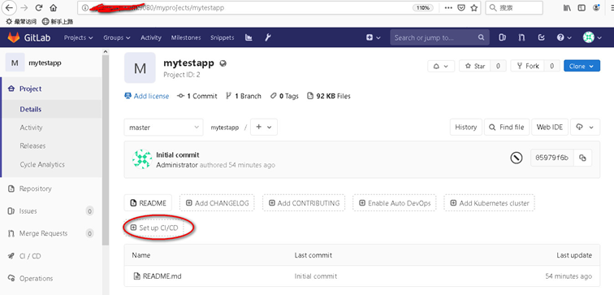Open Milestones in the top navbar
The width and height of the screenshot is (614, 295).
[x=186, y=37]
